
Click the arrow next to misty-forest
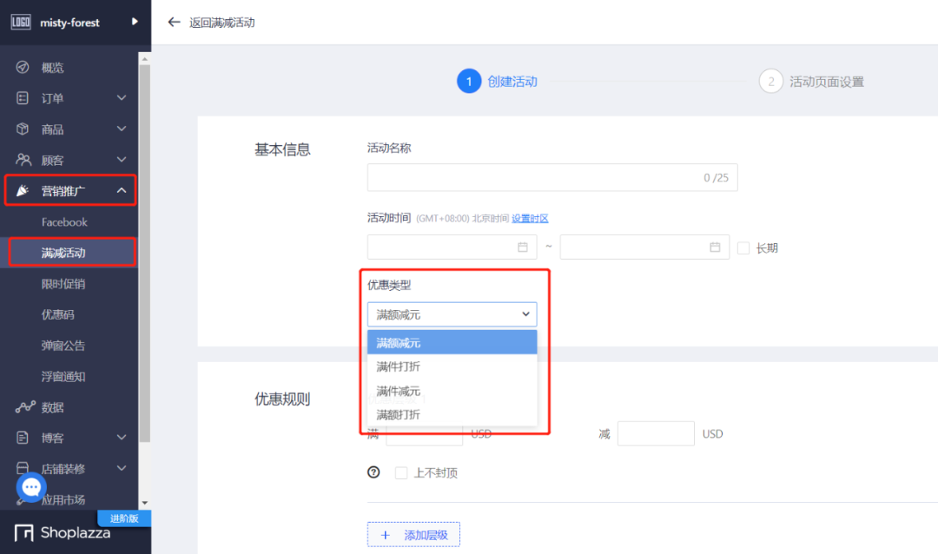point(135,22)
